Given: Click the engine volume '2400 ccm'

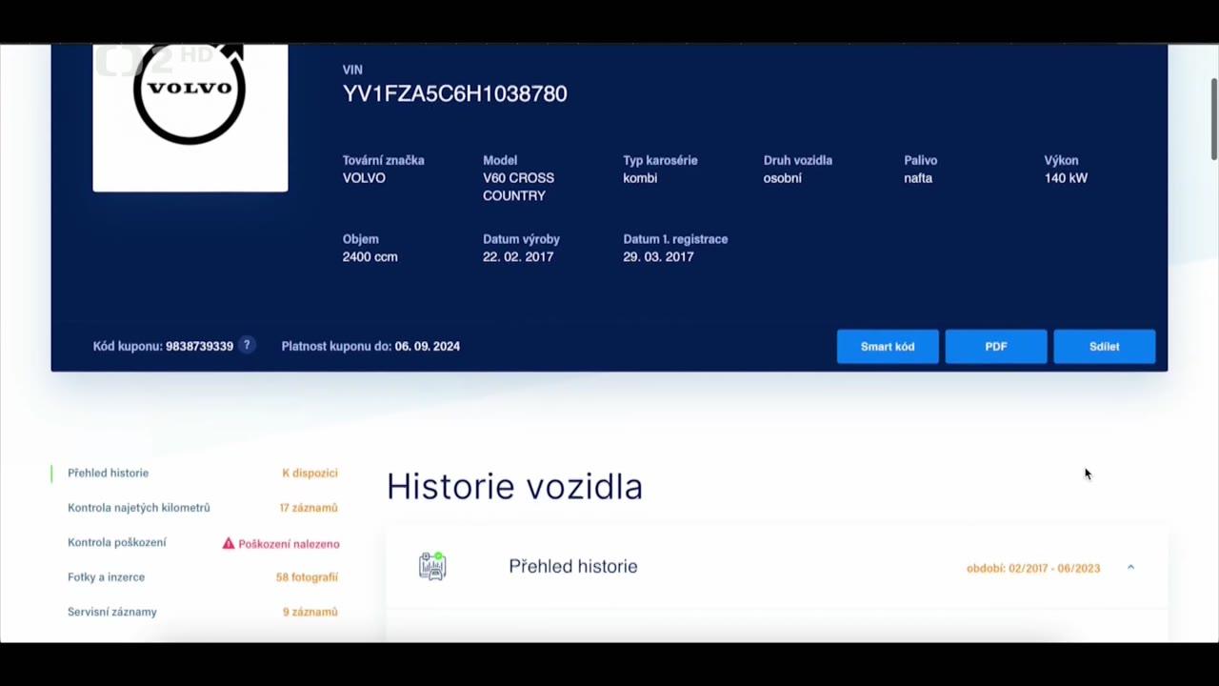Looking at the screenshot, I should point(370,257).
